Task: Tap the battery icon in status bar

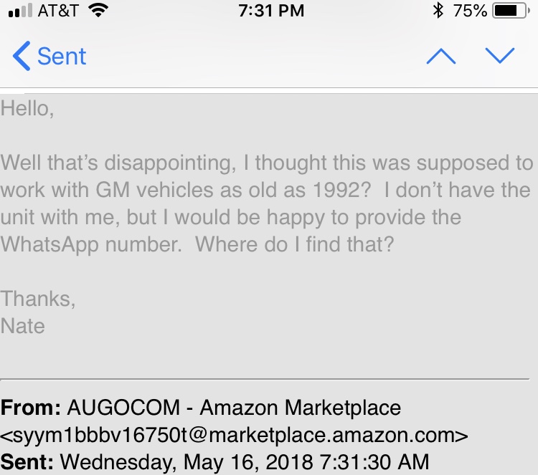Action: click(x=511, y=11)
